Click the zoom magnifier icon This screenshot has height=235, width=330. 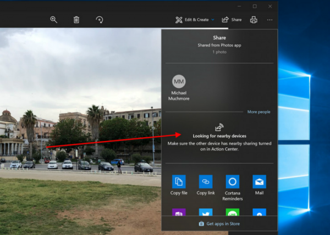pyautogui.click(x=54, y=20)
